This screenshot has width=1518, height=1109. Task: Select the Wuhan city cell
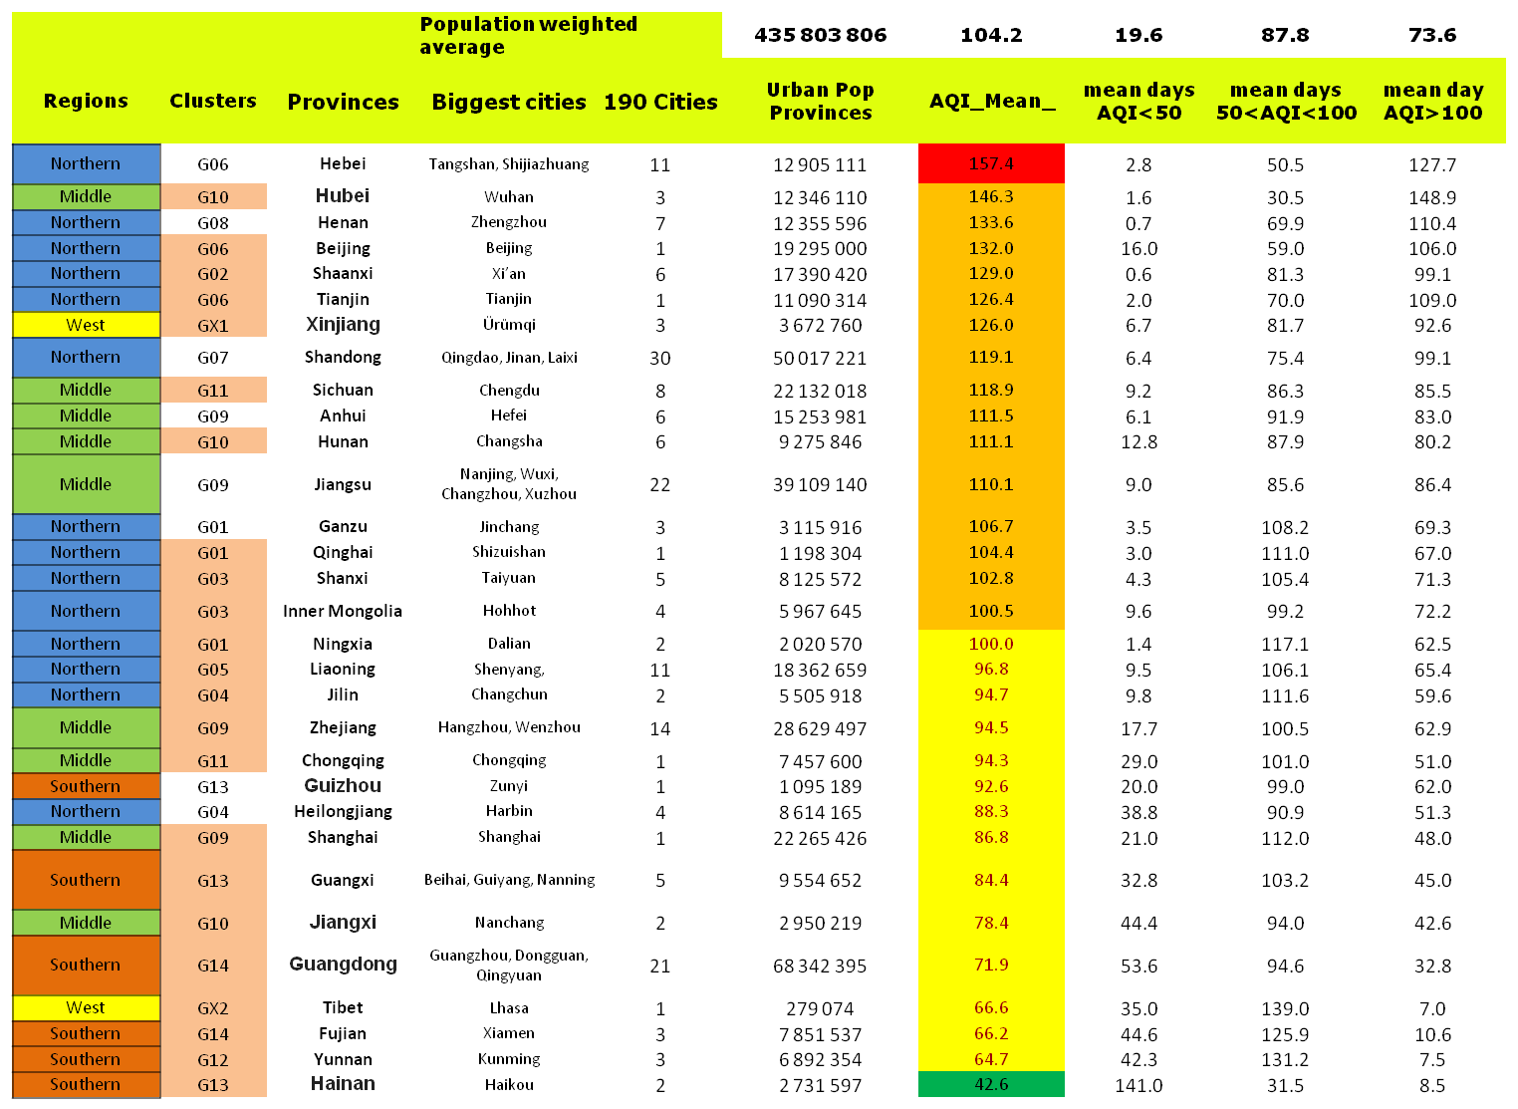point(509,196)
